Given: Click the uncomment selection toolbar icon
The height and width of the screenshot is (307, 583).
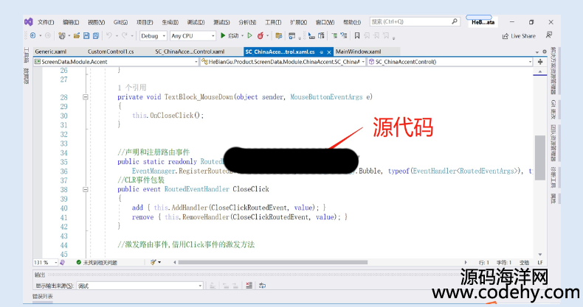Looking at the screenshot, I should [344, 35].
